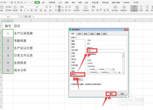Click the magnifier icon beside the formula bar
This screenshot has width=153, height=110.
click(x=26, y=17)
